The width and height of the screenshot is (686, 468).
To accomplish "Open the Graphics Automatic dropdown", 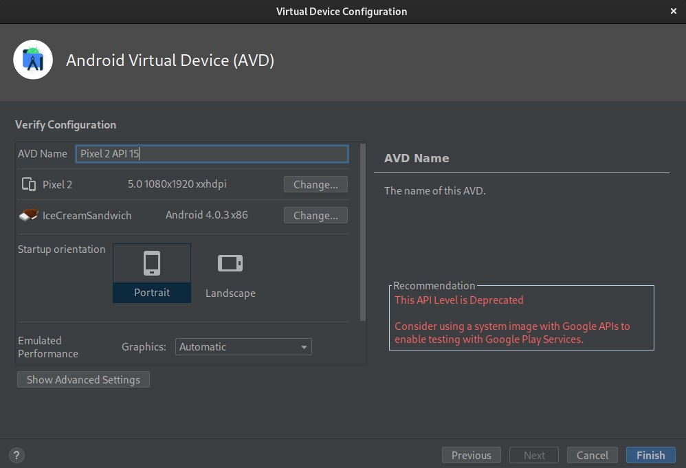I will [243, 347].
